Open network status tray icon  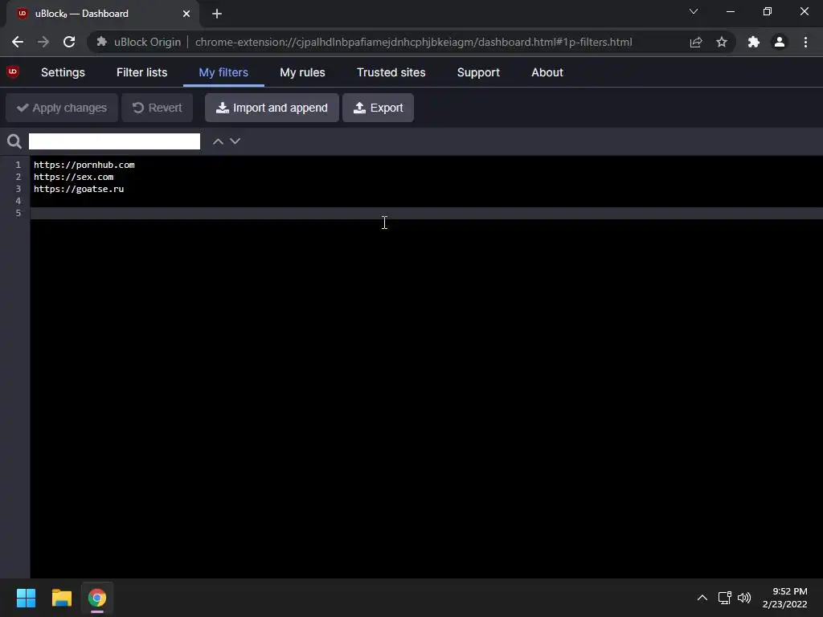click(725, 598)
